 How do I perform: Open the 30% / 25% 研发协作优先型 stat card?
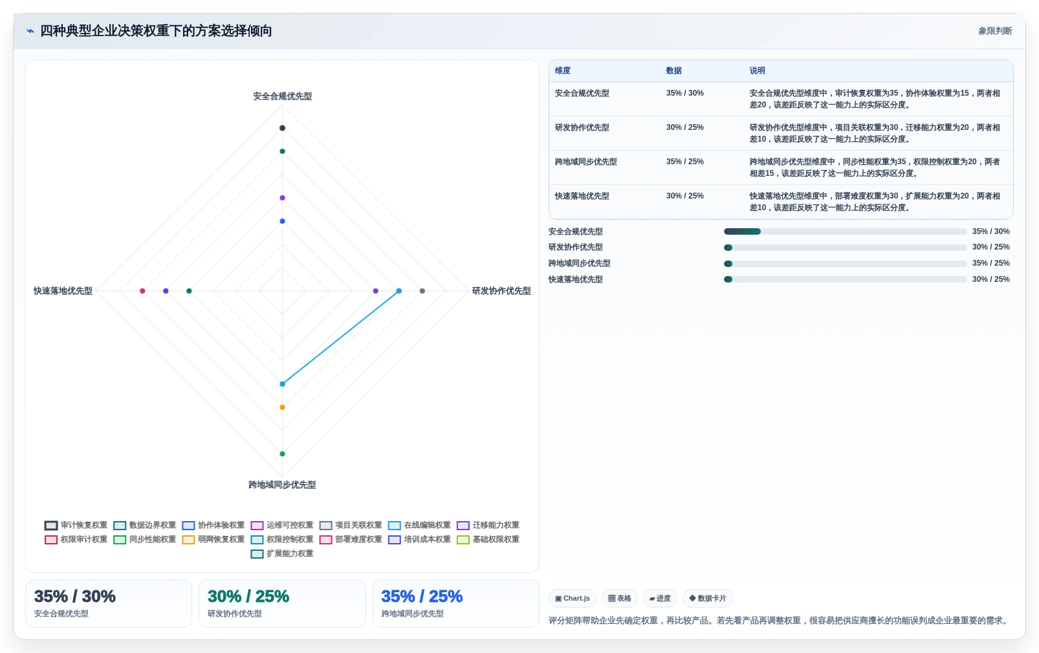pos(282,603)
